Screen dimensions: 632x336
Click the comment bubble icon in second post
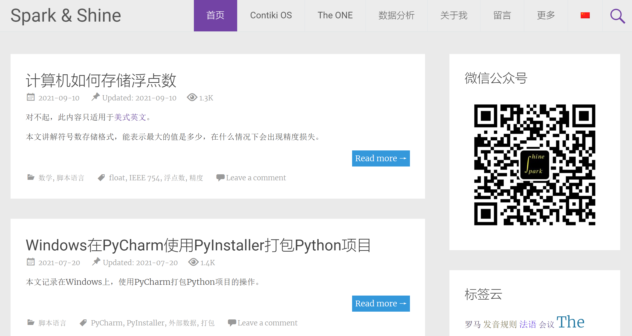click(x=232, y=322)
